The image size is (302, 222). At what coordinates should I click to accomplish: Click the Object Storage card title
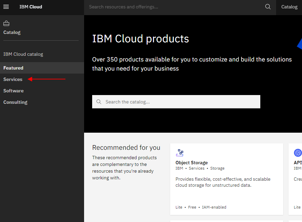click(191, 163)
